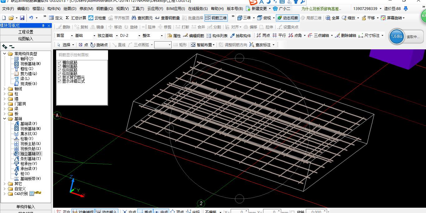This screenshot has height=213, width=426.
Task: Open 查找图元 find element tool
Action: (x=142, y=18)
